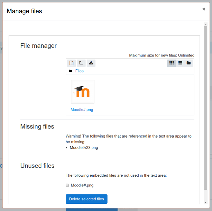The image size is (212, 211).
Task: Click the Add file icon
Action: [x=71, y=63]
